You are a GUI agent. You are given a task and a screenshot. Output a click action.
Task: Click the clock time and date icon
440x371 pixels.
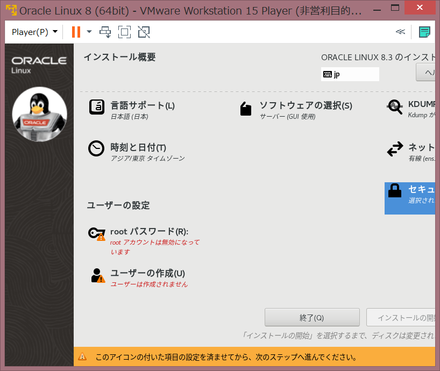pos(96,148)
